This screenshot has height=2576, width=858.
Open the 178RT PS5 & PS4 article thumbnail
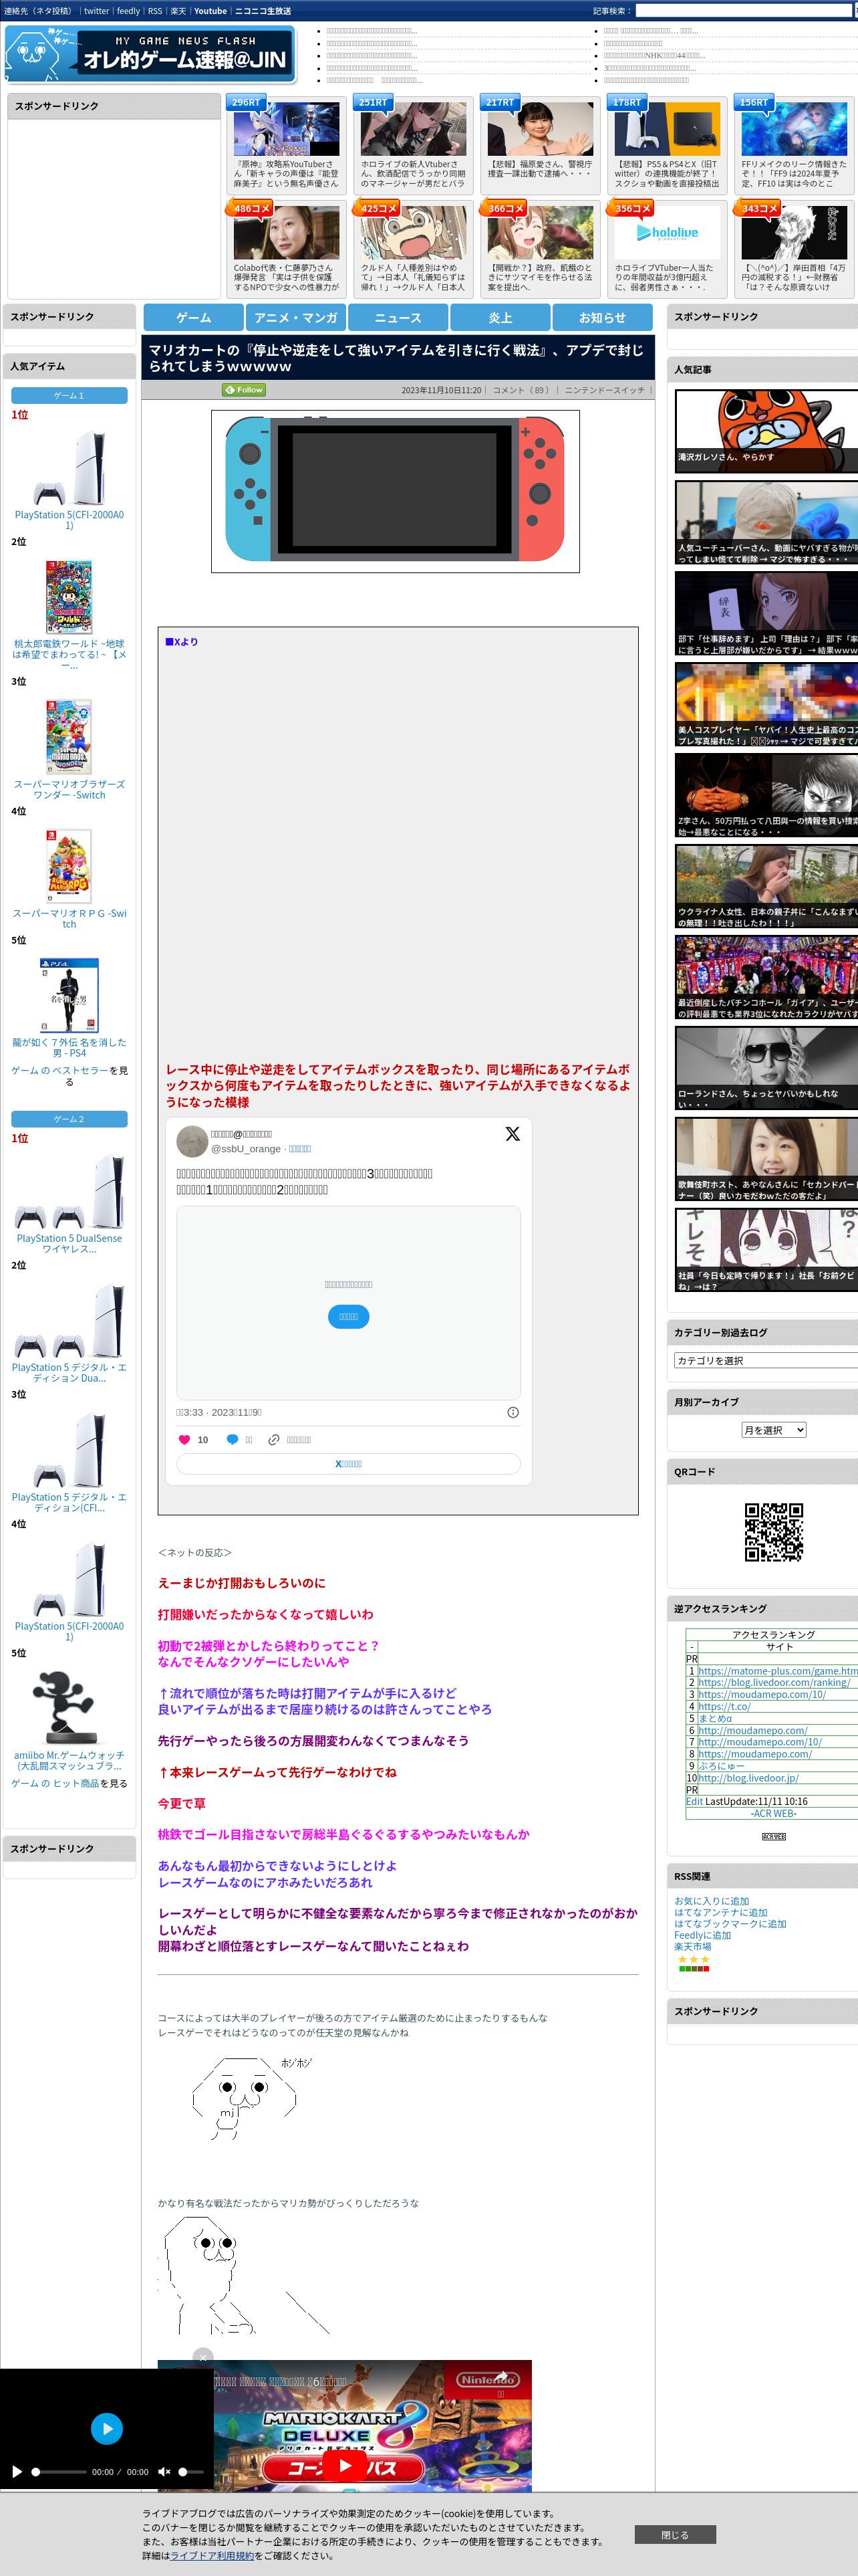(x=668, y=129)
